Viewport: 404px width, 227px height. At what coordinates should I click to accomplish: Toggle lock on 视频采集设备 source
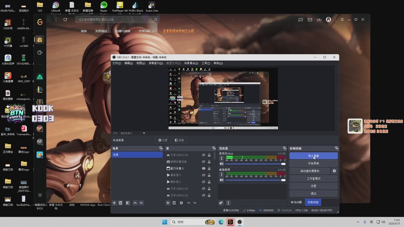[209, 161]
